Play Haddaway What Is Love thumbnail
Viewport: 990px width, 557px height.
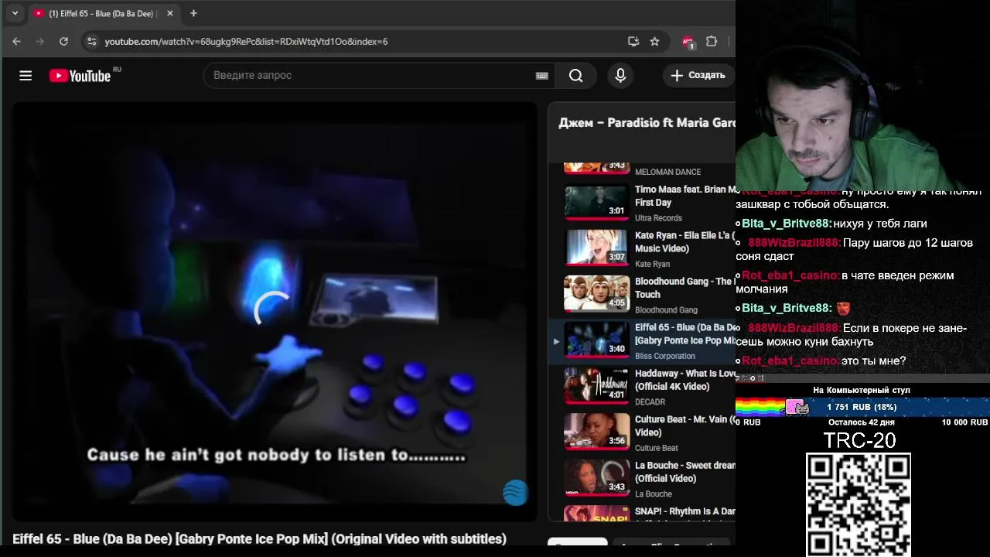pos(596,386)
